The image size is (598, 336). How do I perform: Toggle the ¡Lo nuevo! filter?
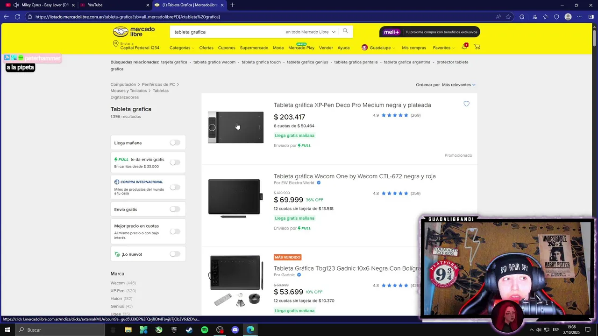pos(175,254)
